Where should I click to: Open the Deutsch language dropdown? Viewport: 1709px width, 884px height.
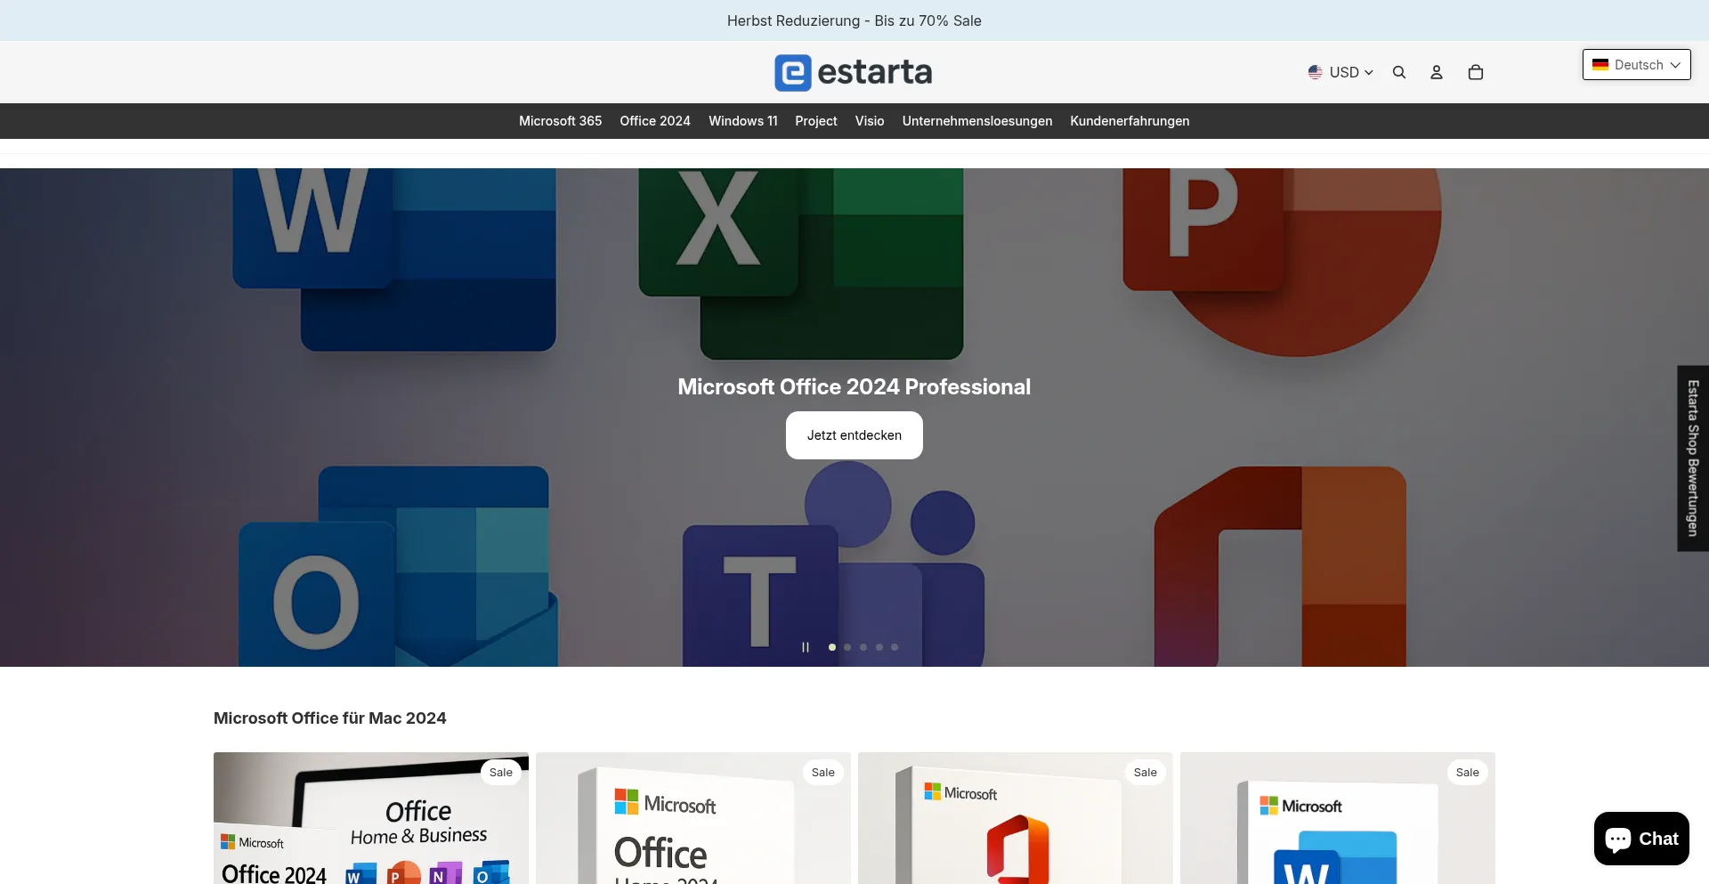1636,65
